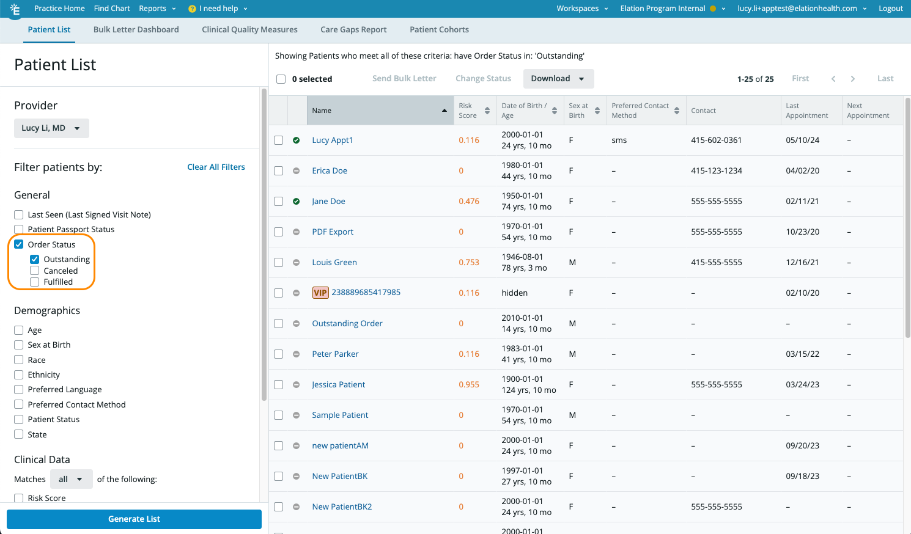Click gray status icon for Erica Doe
This screenshot has width=911, height=534.
point(297,170)
